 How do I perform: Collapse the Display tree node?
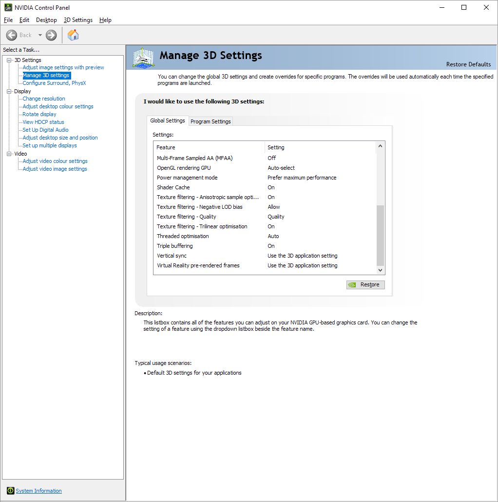pos(9,91)
